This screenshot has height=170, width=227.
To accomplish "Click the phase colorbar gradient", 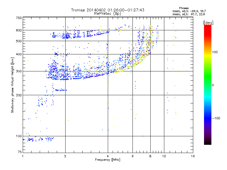I will pyautogui.click(x=208, y=84).
